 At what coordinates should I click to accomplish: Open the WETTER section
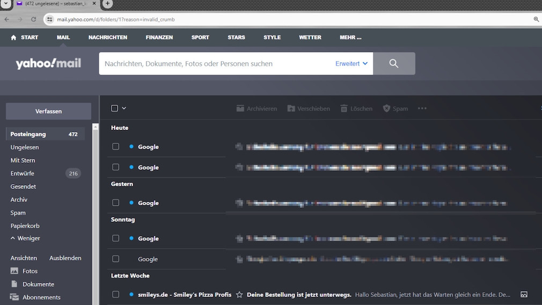[310, 38]
